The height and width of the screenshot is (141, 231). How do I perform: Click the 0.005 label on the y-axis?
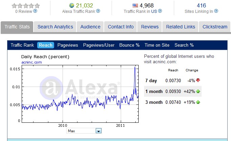(15, 105)
